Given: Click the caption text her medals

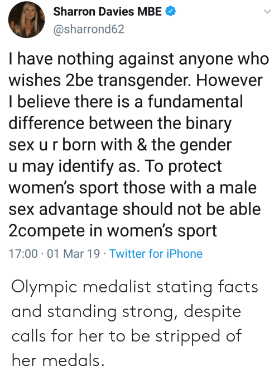Looking at the screenshot, I should [58, 361].
